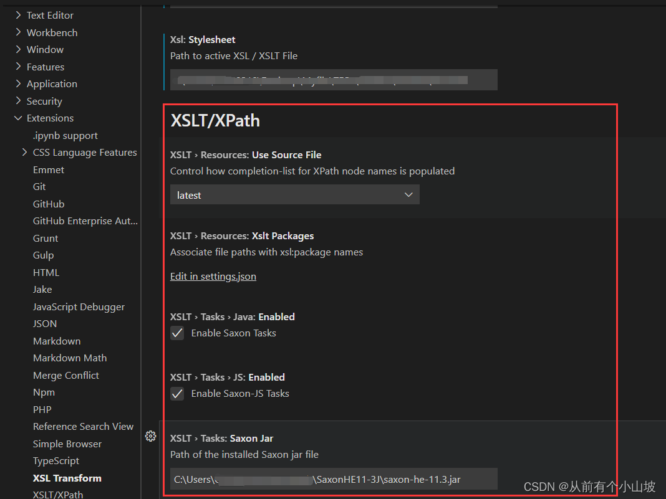The width and height of the screenshot is (666, 499).
Task: Open Simple Browser extension settings
Action: pyautogui.click(x=67, y=444)
